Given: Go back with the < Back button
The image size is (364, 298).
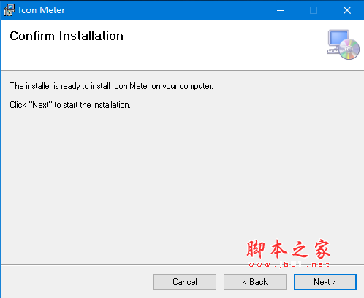Looking at the screenshot, I should pyautogui.click(x=255, y=282).
